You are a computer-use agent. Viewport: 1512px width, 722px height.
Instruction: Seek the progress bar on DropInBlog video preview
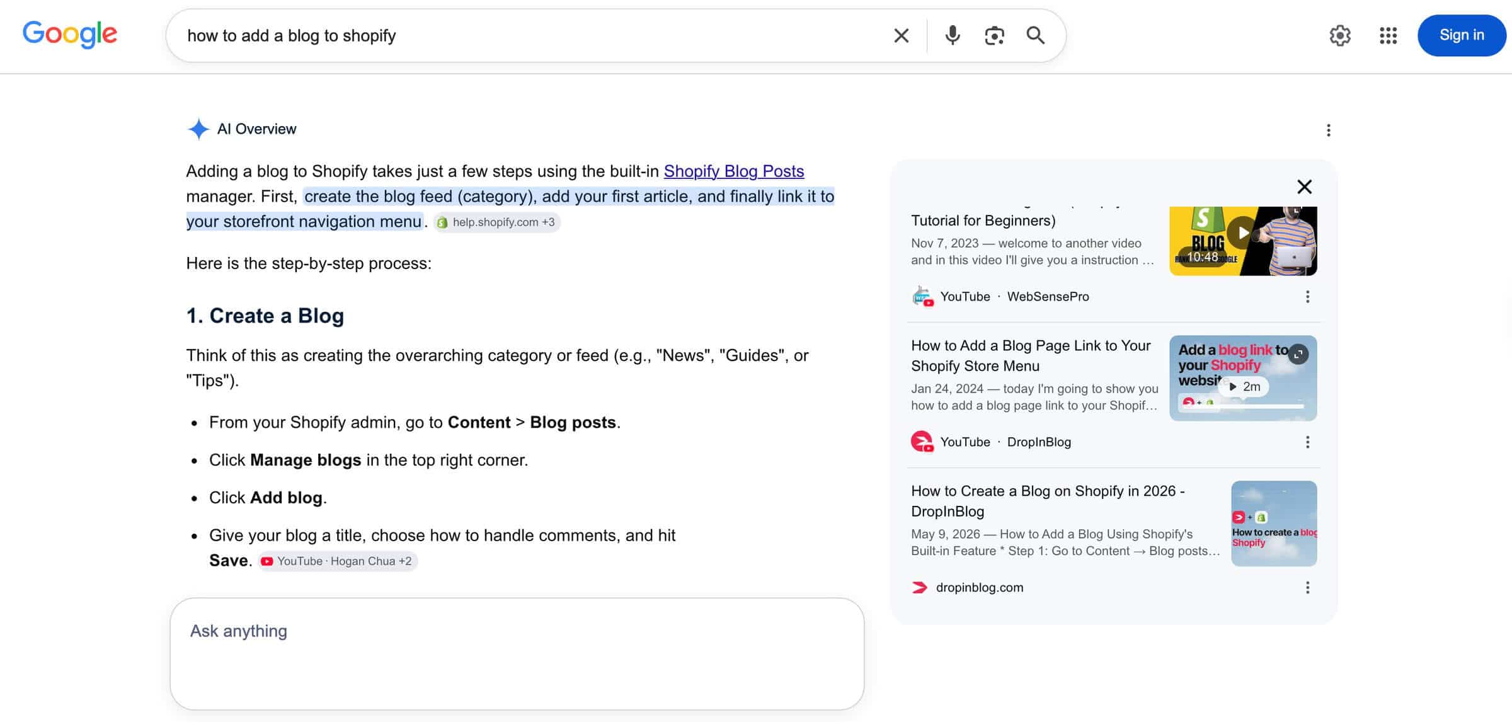point(1242,407)
